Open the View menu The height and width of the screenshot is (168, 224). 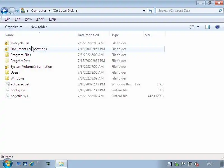tap(28, 19)
